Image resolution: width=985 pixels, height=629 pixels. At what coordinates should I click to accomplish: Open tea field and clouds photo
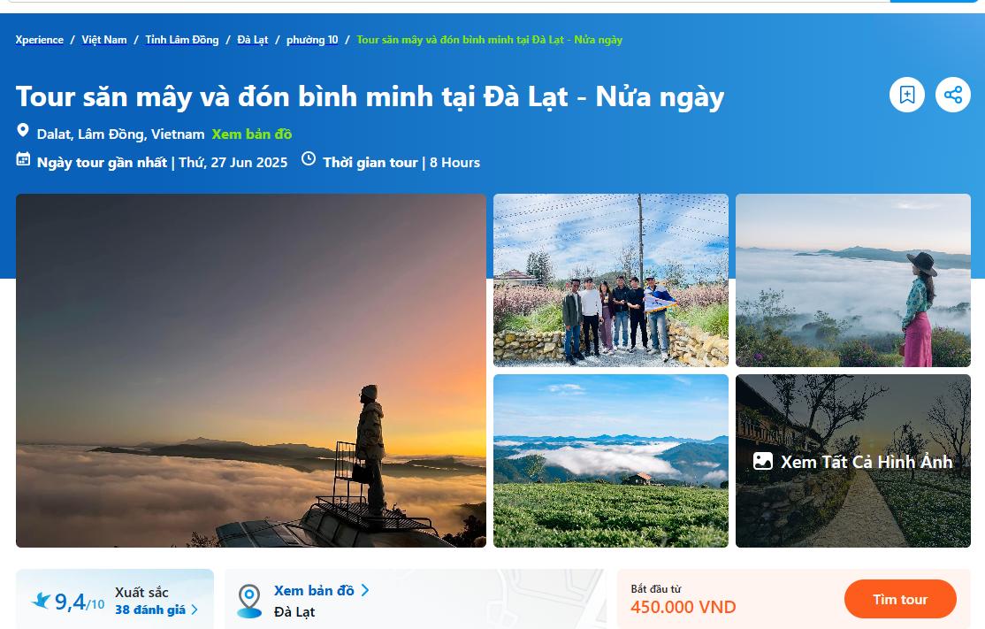(611, 461)
